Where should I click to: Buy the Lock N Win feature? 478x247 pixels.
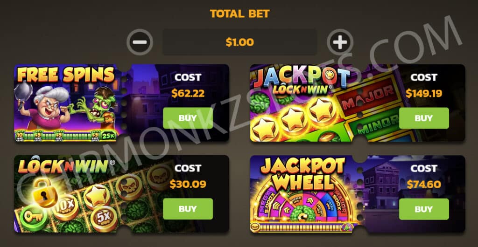188,209
